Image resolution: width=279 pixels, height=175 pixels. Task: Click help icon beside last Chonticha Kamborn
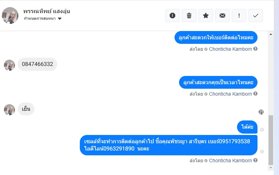255,161
